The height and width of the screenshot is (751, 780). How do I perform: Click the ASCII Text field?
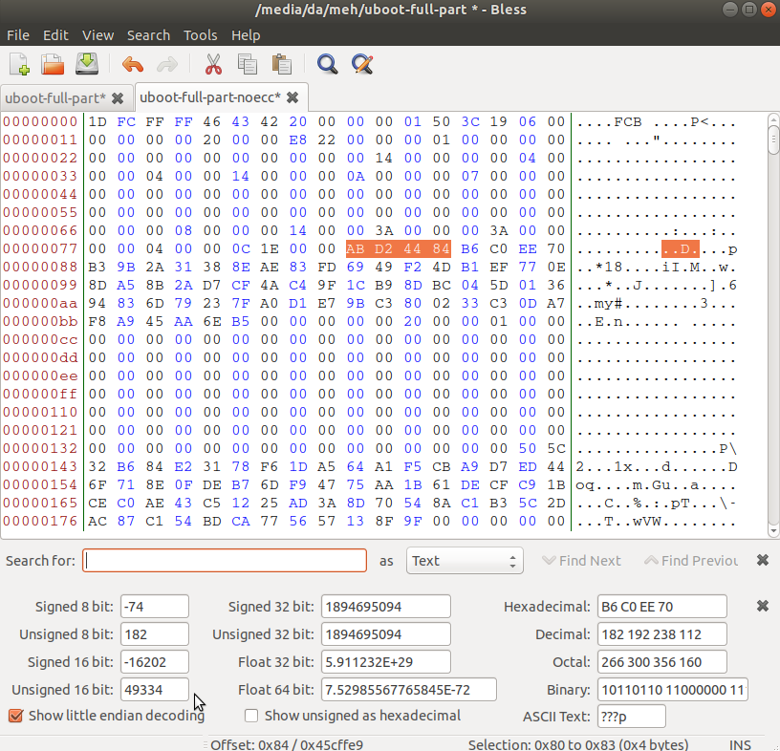pos(631,717)
